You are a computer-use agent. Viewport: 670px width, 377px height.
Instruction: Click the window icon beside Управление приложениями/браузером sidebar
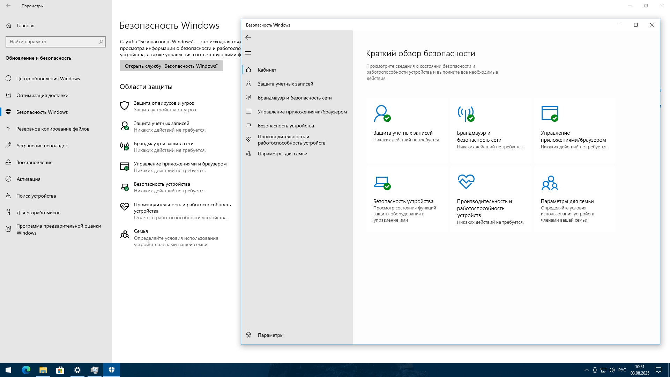tap(248, 111)
